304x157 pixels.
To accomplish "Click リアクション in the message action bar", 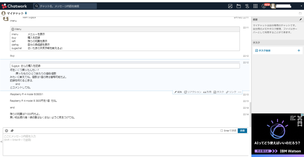I will 193,92.
